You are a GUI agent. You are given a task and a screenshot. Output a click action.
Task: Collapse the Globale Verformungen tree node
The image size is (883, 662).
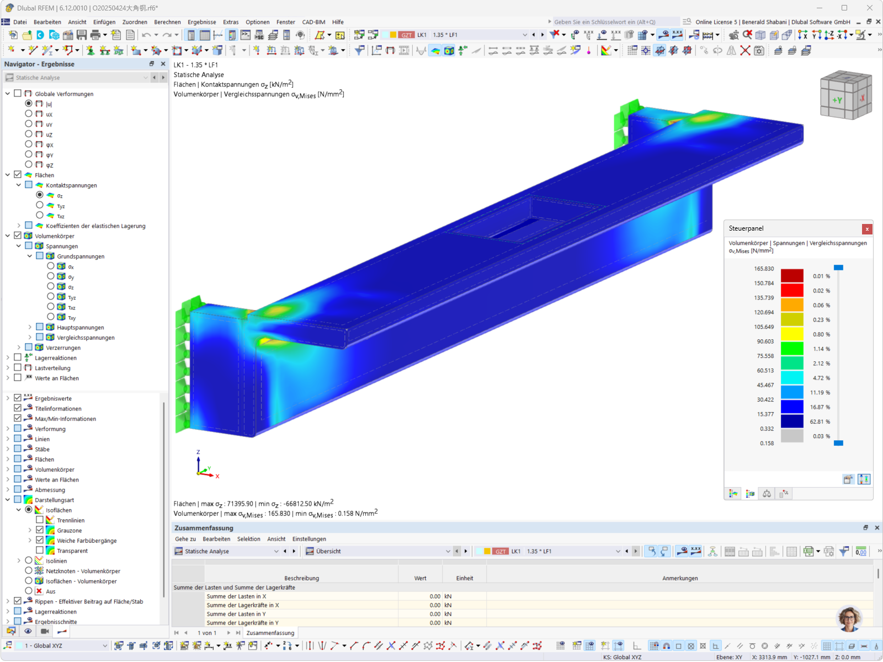tap(8, 94)
